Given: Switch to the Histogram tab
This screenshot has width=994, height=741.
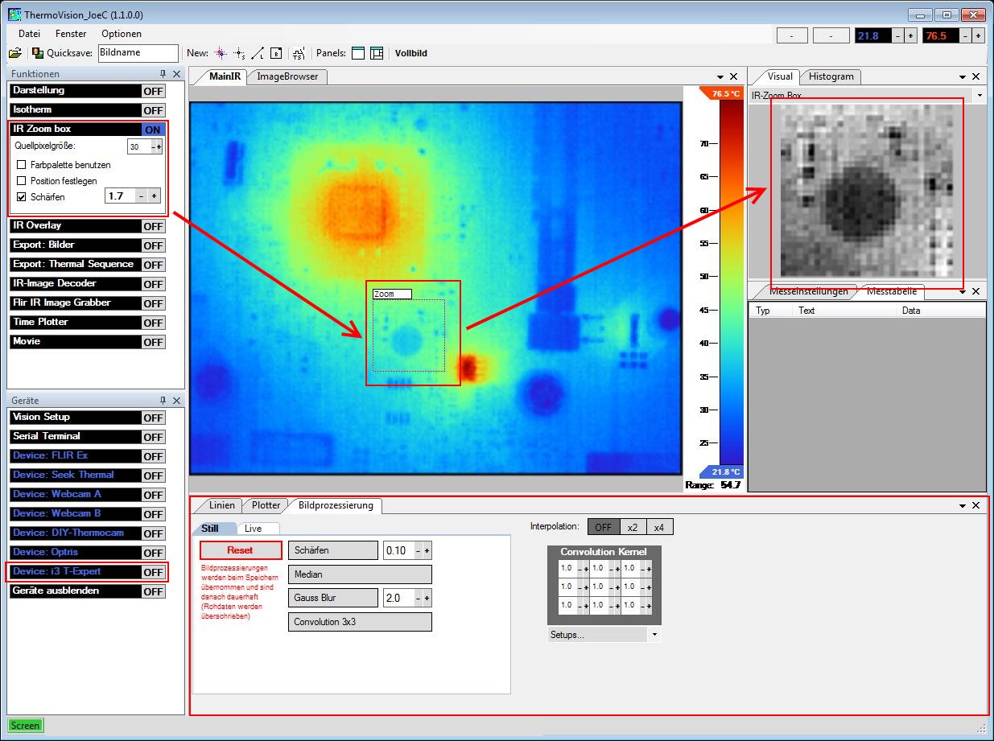Looking at the screenshot, I should [x=831, y=76].
